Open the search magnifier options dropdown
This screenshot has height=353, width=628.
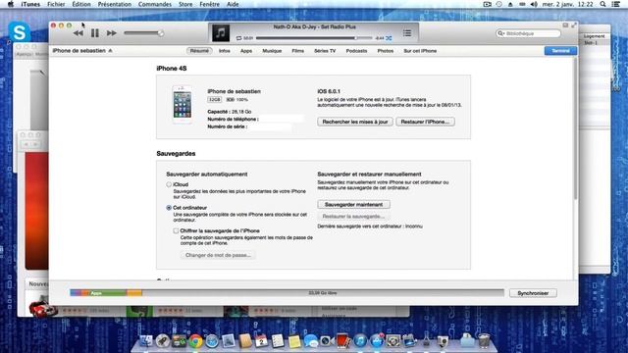pyautogui.click(x=500, y=33)
